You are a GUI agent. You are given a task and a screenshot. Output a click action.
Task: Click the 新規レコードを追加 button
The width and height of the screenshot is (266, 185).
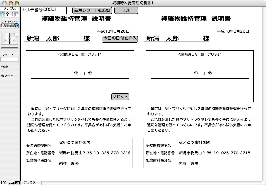pyautogui.click(x=92, y=10)
